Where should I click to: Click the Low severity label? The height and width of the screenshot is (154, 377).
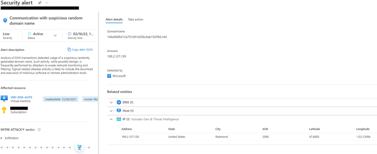6,34
